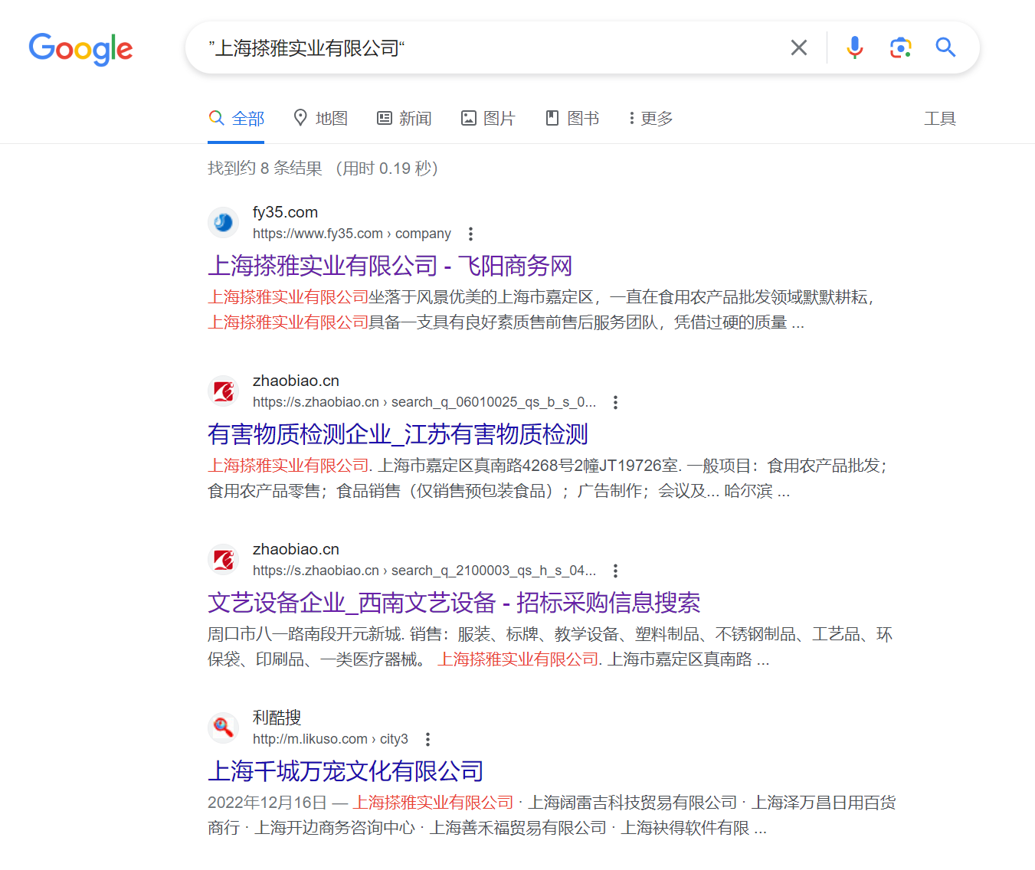The image size is (1035, 870).
Task: Switch to the 新闻 tab
Action: pos(405,119)
